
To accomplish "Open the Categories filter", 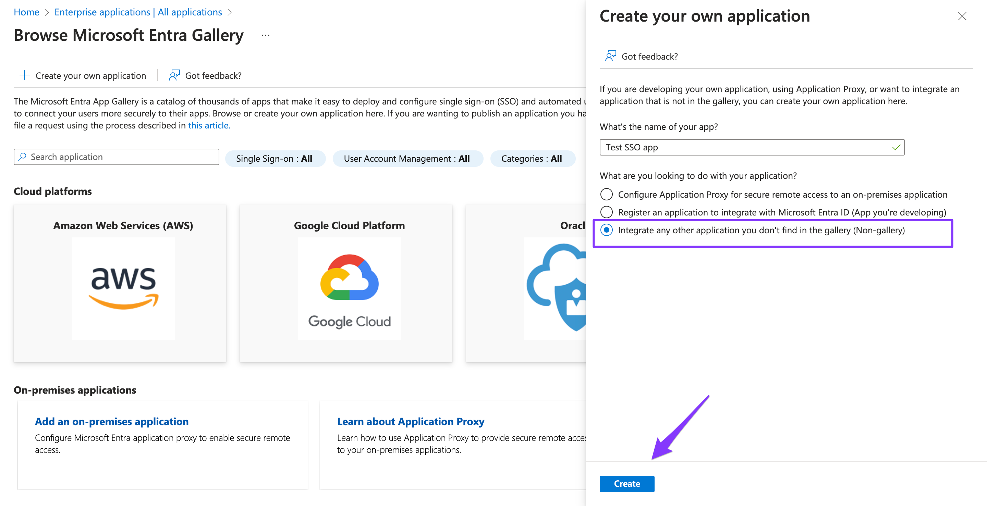I will [x=533, y=158].
